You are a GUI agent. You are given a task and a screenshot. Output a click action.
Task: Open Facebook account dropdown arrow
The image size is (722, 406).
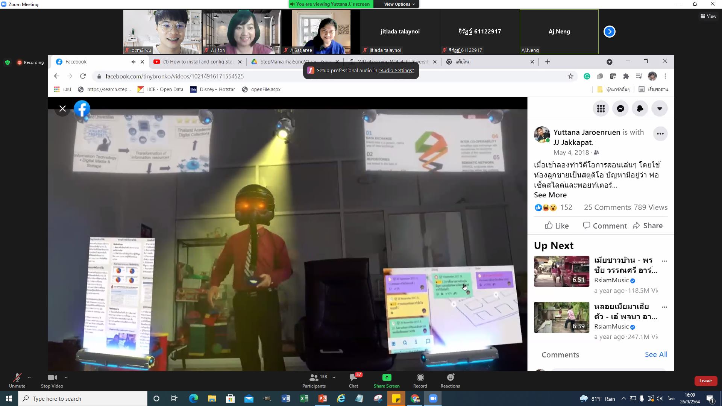[x=660, y=109]
